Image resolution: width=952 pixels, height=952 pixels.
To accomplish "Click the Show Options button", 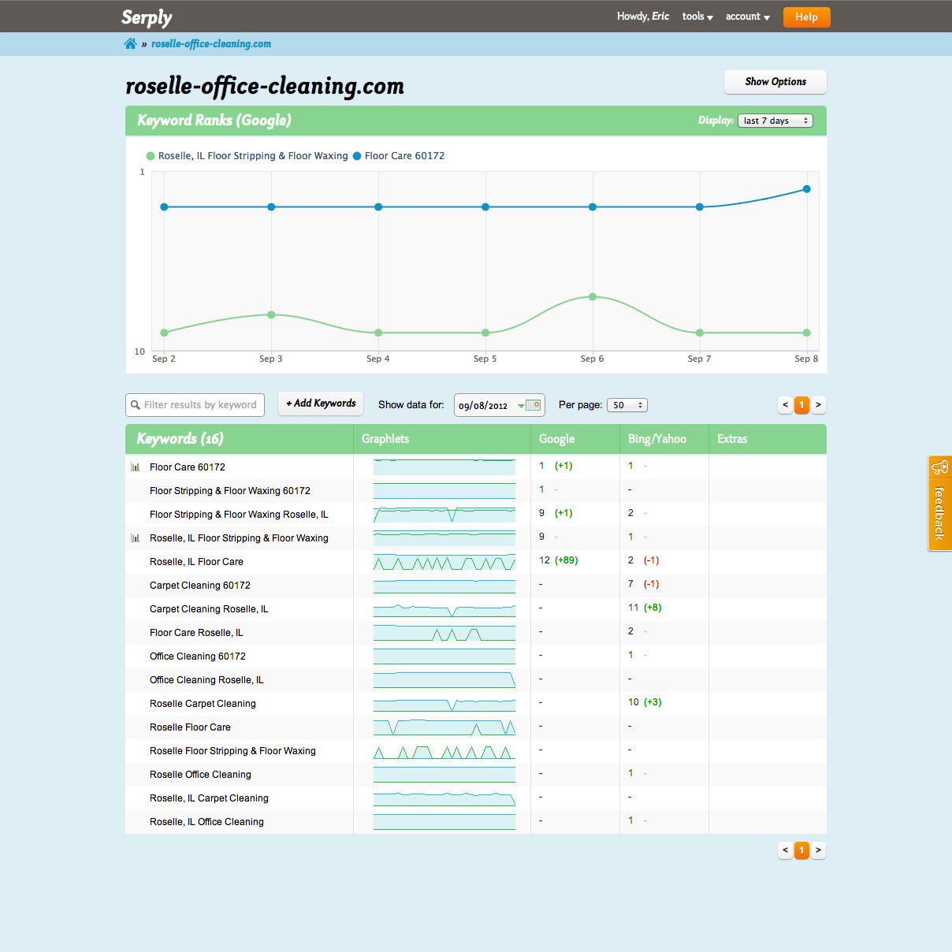I will tap(775, 82).
